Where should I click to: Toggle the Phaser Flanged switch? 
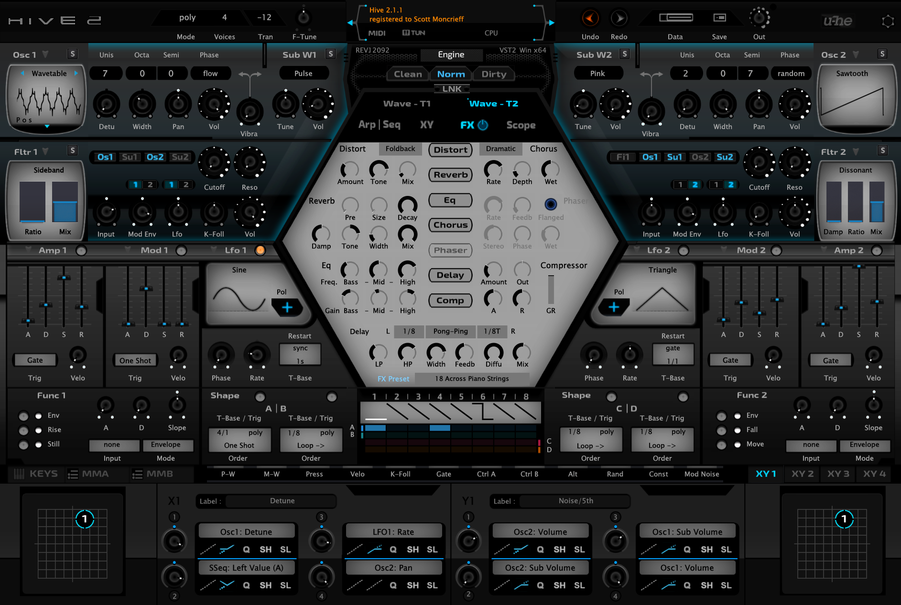(x=551, y=204)
